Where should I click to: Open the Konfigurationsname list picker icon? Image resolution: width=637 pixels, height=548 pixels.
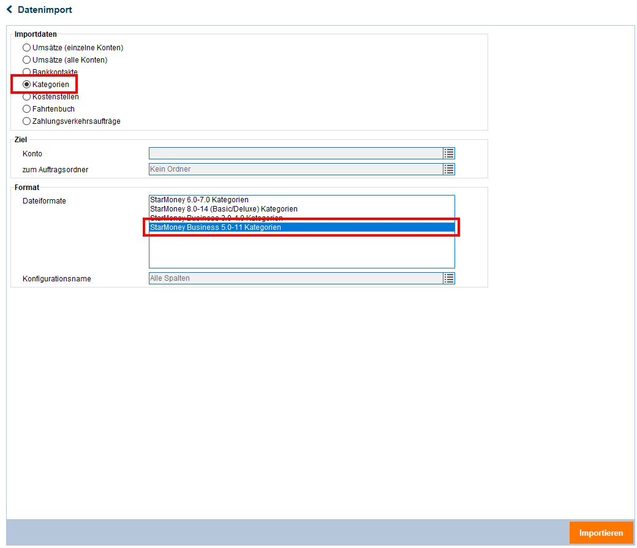[448, 278]
